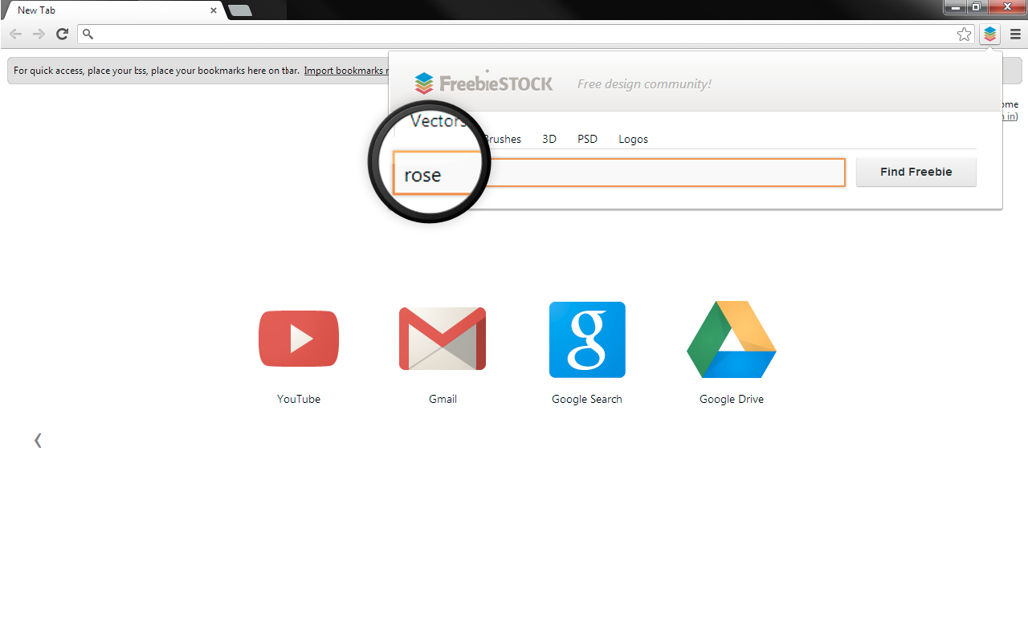Screen dimensions: 1028x642
Task: Click the Import bookmarks link
Action: coord(345,71)
